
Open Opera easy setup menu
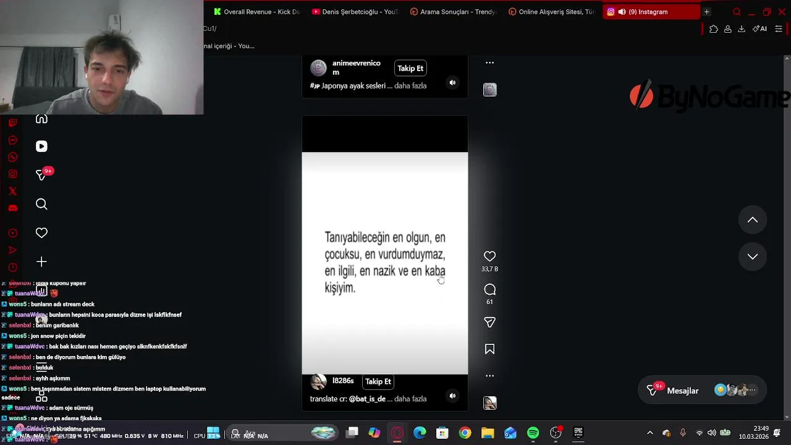pos(779,29)
